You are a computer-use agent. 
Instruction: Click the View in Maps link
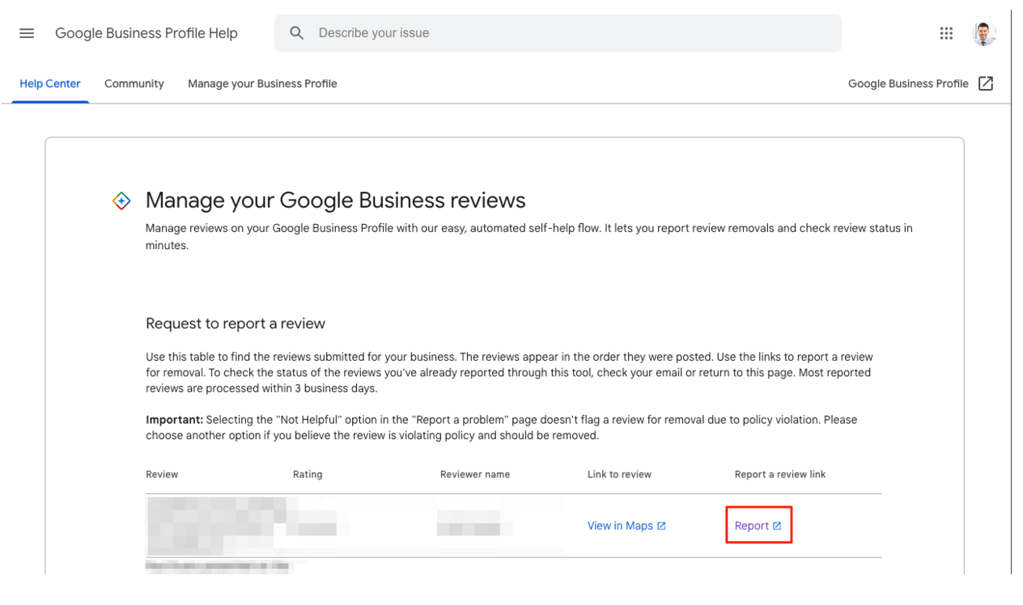(620, 526)
